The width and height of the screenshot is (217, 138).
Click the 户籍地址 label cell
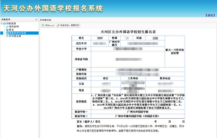click(81, 70)
